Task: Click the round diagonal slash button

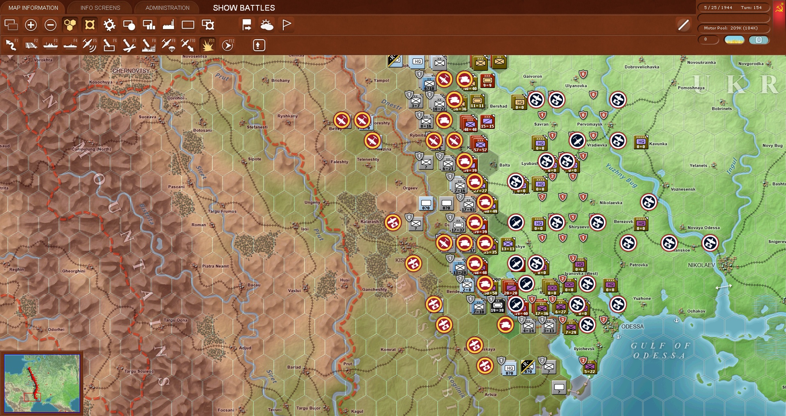Action: tap(683, 25)
